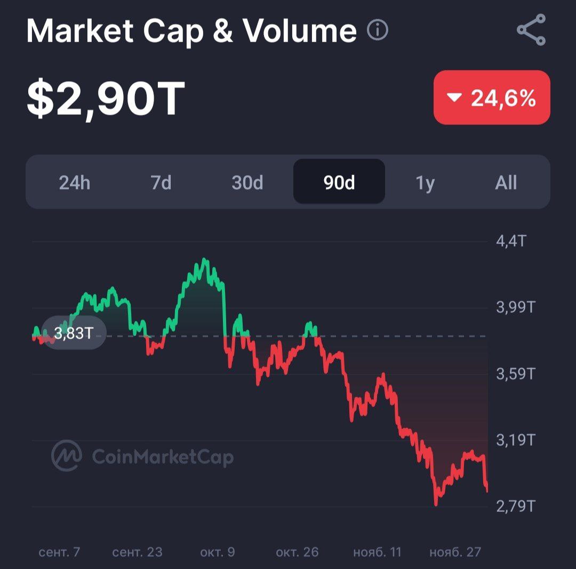This screenshot has width=576, height=569.
Task: Tap the share icon
Action: (531, 30)
